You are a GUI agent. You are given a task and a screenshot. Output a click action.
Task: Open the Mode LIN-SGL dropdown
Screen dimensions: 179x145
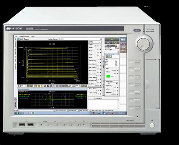coord(100,46)
